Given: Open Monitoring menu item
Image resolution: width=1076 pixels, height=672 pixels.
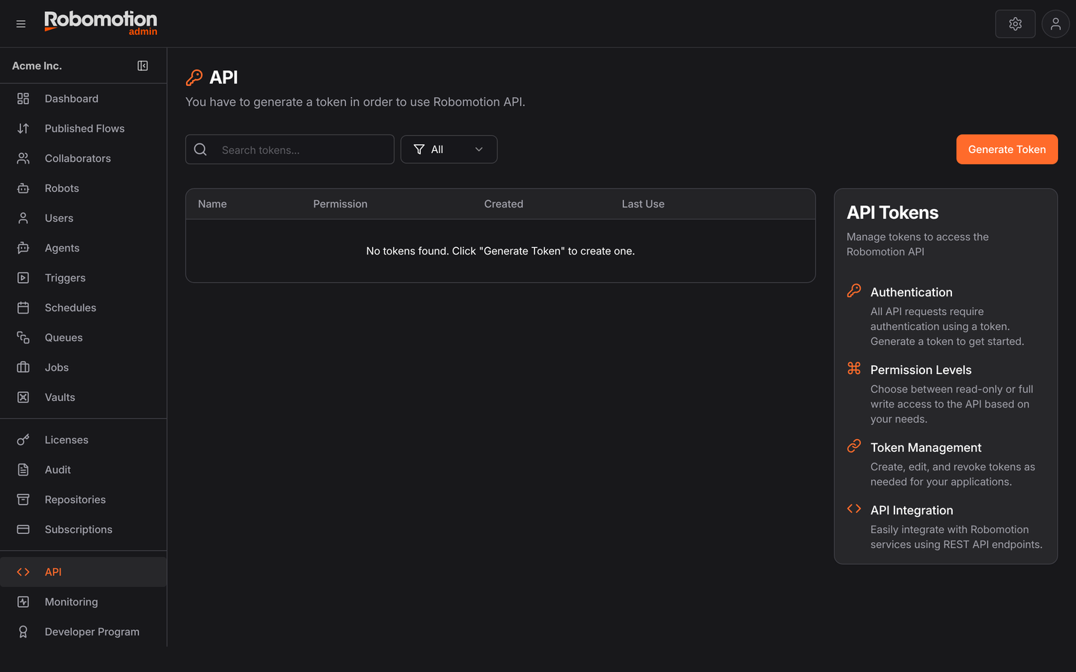Looking at the screenshot, I should click(x=83, y=602).
